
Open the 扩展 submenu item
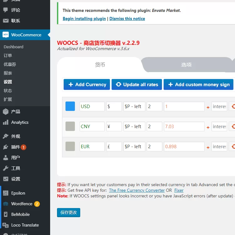(x=8, y=99)
